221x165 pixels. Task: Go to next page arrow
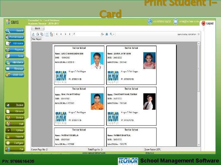point(65,34)
